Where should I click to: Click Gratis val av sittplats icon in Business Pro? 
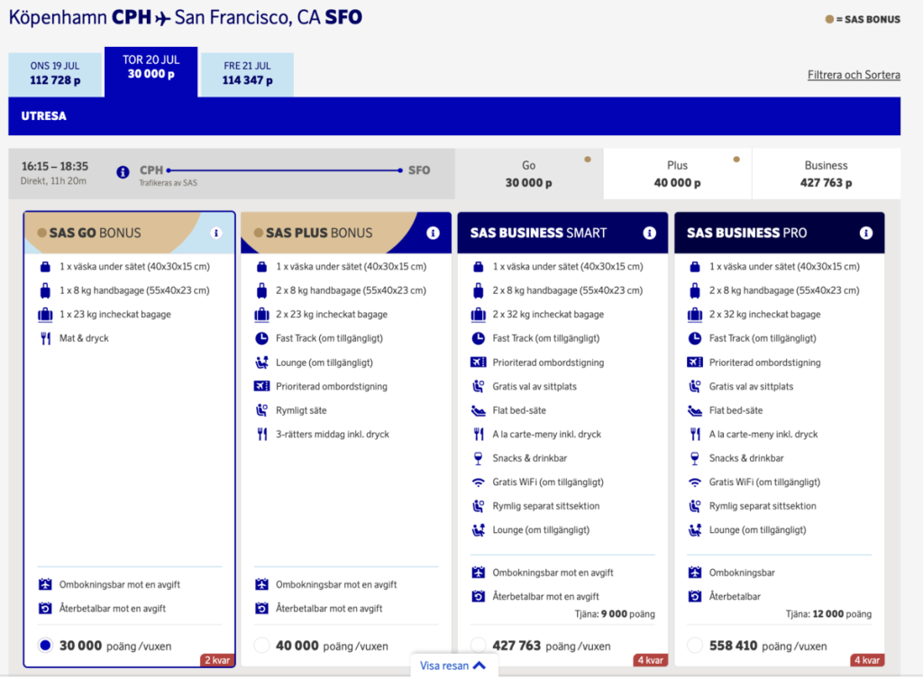click(695, 386)
